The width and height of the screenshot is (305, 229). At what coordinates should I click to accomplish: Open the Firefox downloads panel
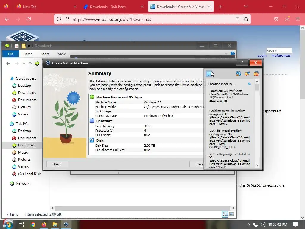click(287, 19)
